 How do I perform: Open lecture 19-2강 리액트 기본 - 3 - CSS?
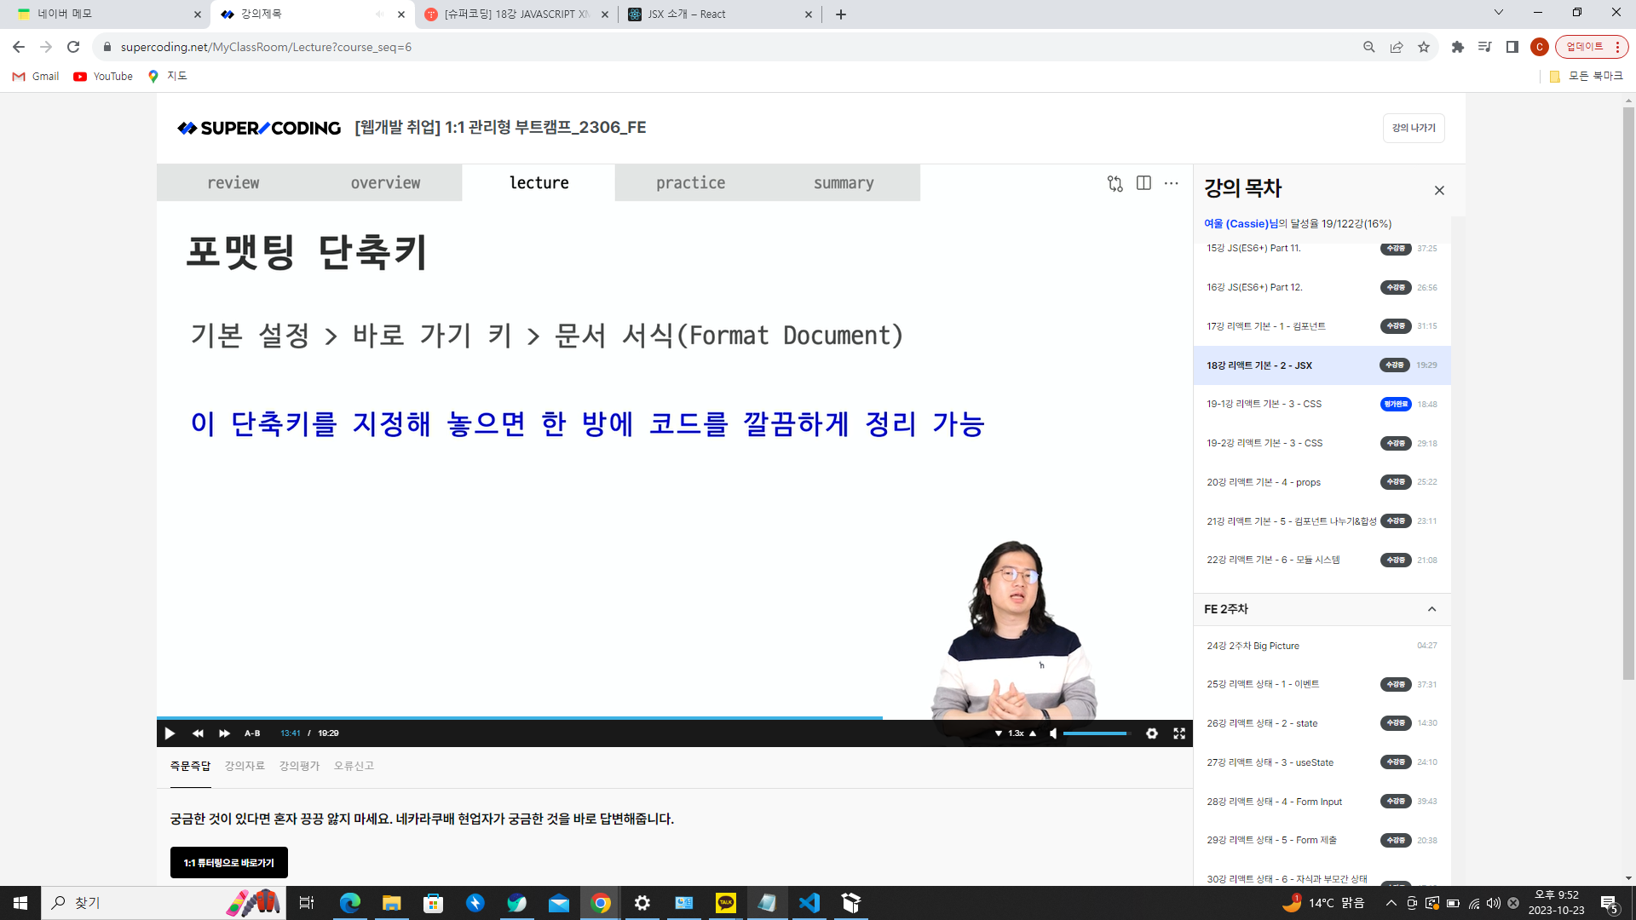pyautogui.click(x=1322, y=443)
